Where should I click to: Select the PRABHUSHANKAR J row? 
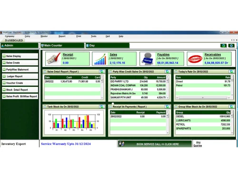click(x=138, y=89)
